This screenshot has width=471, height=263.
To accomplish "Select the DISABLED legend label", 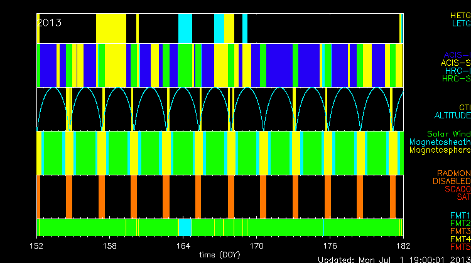I will pos(452,181).
